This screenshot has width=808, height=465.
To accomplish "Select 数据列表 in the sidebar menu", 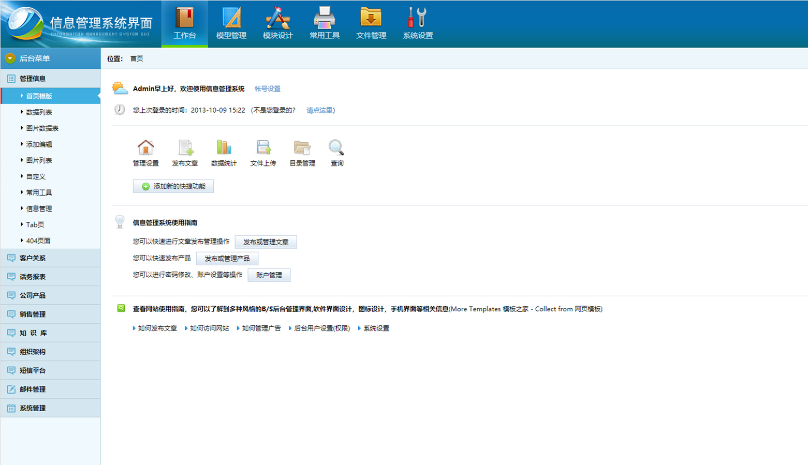I will [x=39, y=112].
